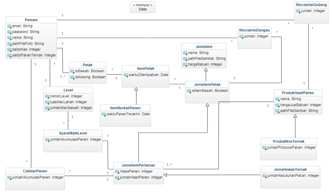This screenshot has width=332, height=192.
Task: Click the hargaJualSatuan icon in ProdukHasilPanen
Action: (277, 105)
